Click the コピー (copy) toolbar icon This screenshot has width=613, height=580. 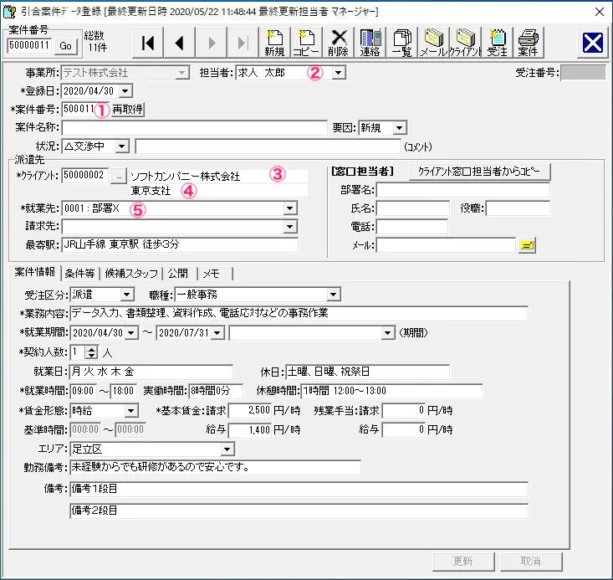[x=307, y=43]
